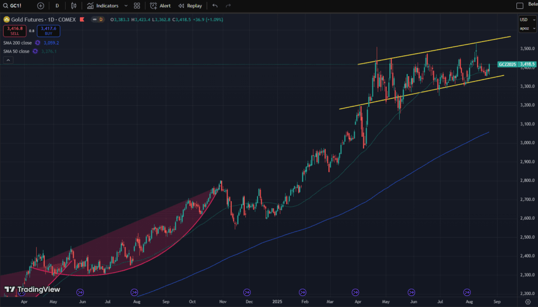Click the add symbol plus icon
Image resolution: width=538 pixels, height=307 pixels.
(41, 6)
